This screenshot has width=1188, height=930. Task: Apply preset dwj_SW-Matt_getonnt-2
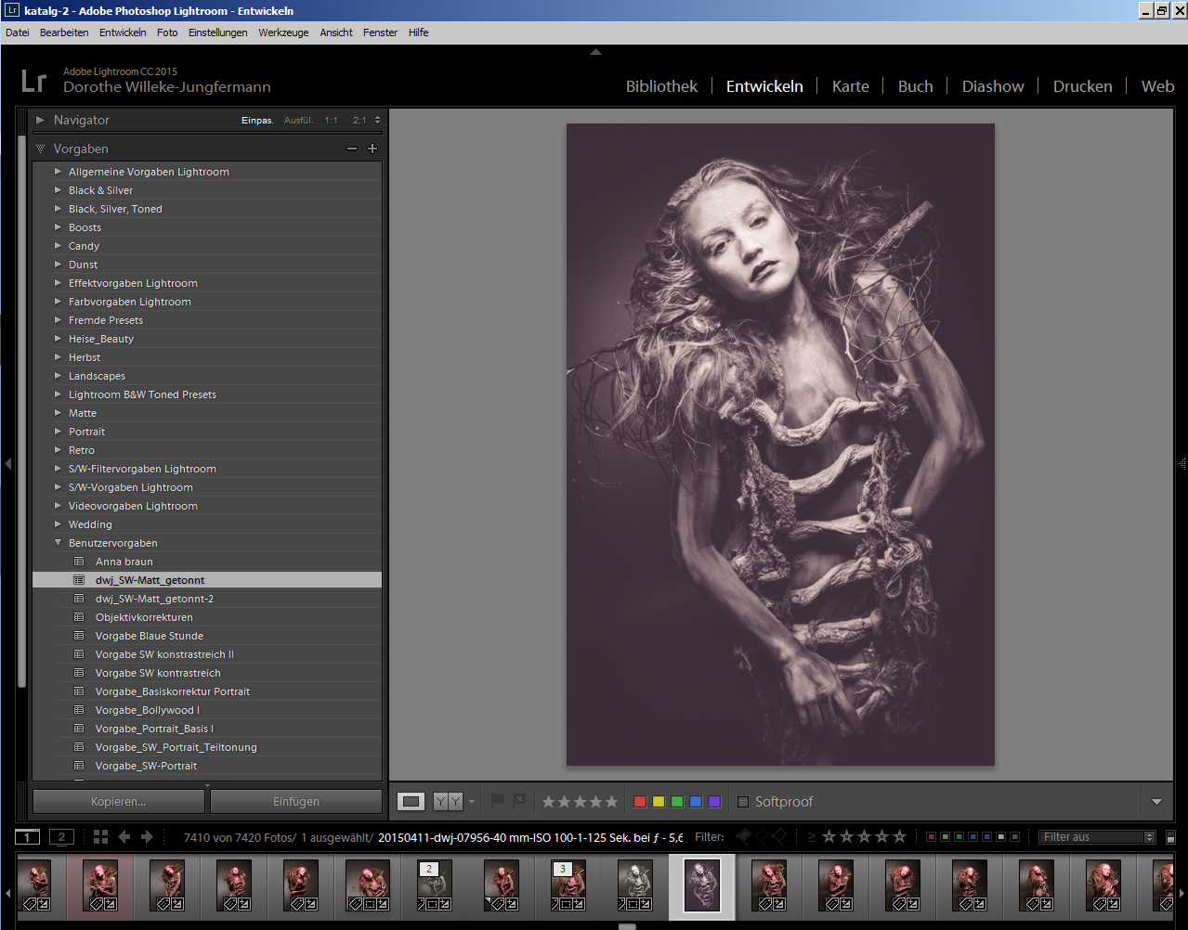point(155,599)
